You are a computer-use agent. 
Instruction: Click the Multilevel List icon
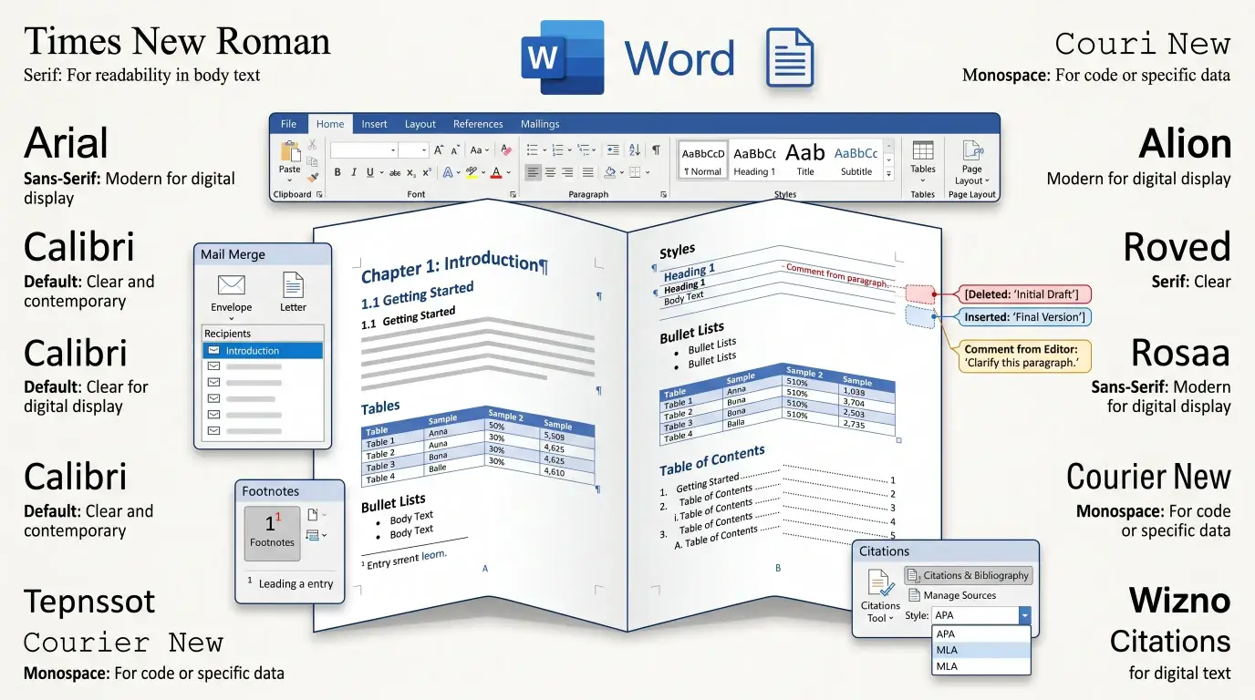[583, 150]
